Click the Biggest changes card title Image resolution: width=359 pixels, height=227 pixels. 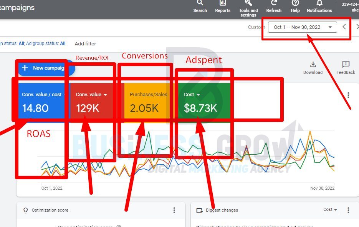(x=222, y=210)
